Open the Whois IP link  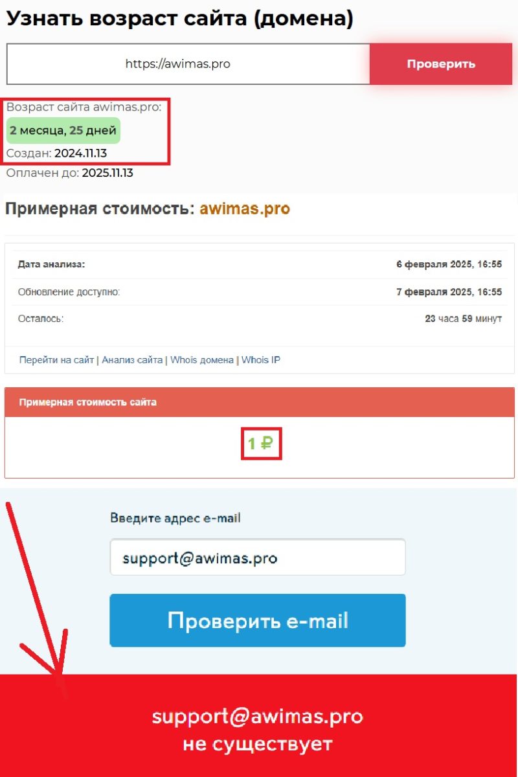[x=261, y=360]
